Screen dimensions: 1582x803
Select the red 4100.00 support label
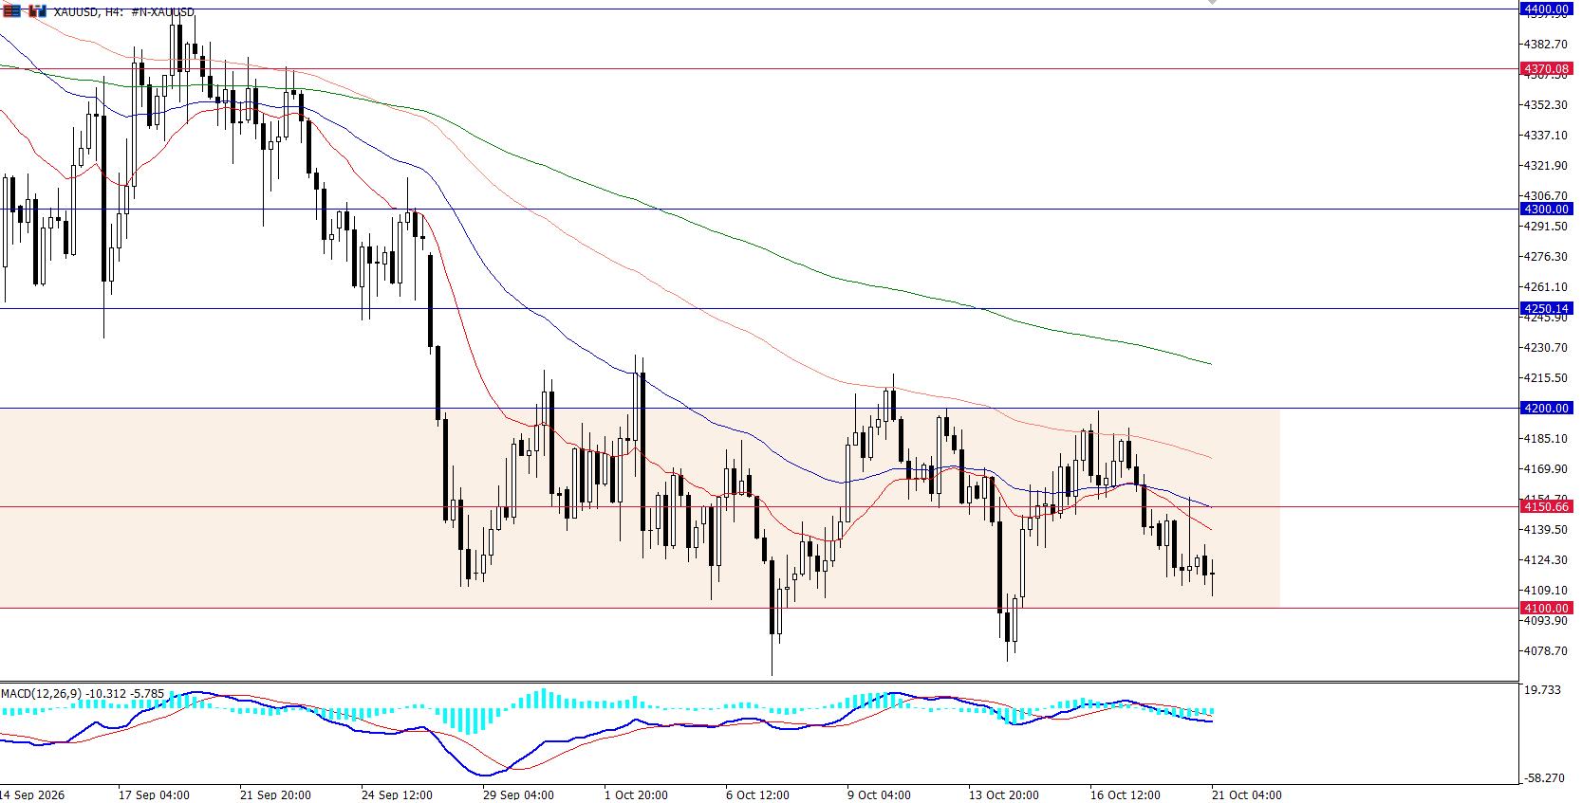1545,608
